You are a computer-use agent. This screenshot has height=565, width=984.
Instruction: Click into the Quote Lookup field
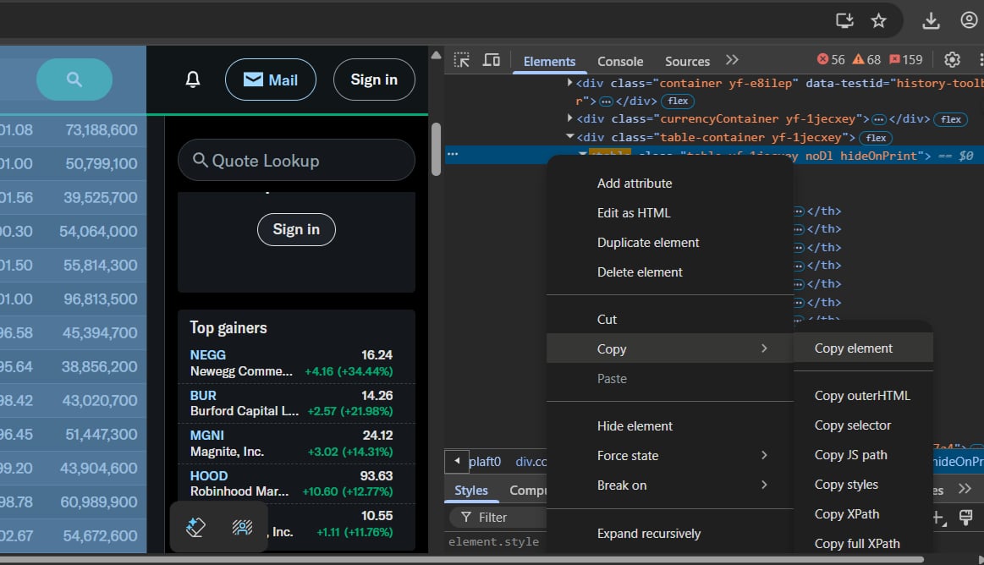(296, 161)
